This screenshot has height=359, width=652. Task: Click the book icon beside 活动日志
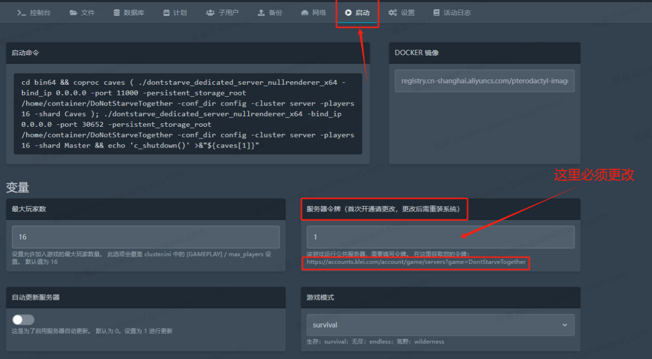tap(436, 13)
